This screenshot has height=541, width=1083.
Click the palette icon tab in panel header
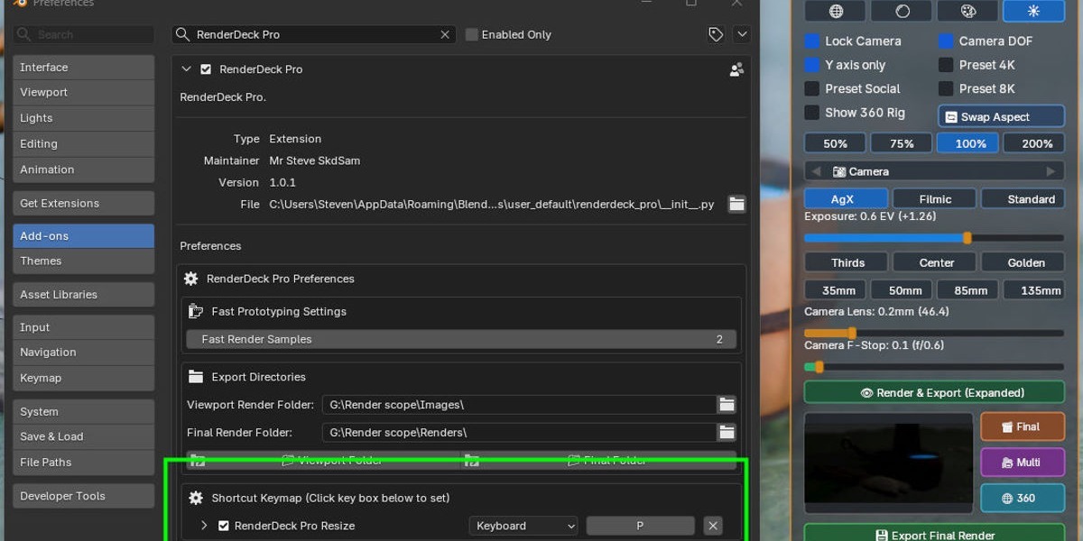point(967,11)
